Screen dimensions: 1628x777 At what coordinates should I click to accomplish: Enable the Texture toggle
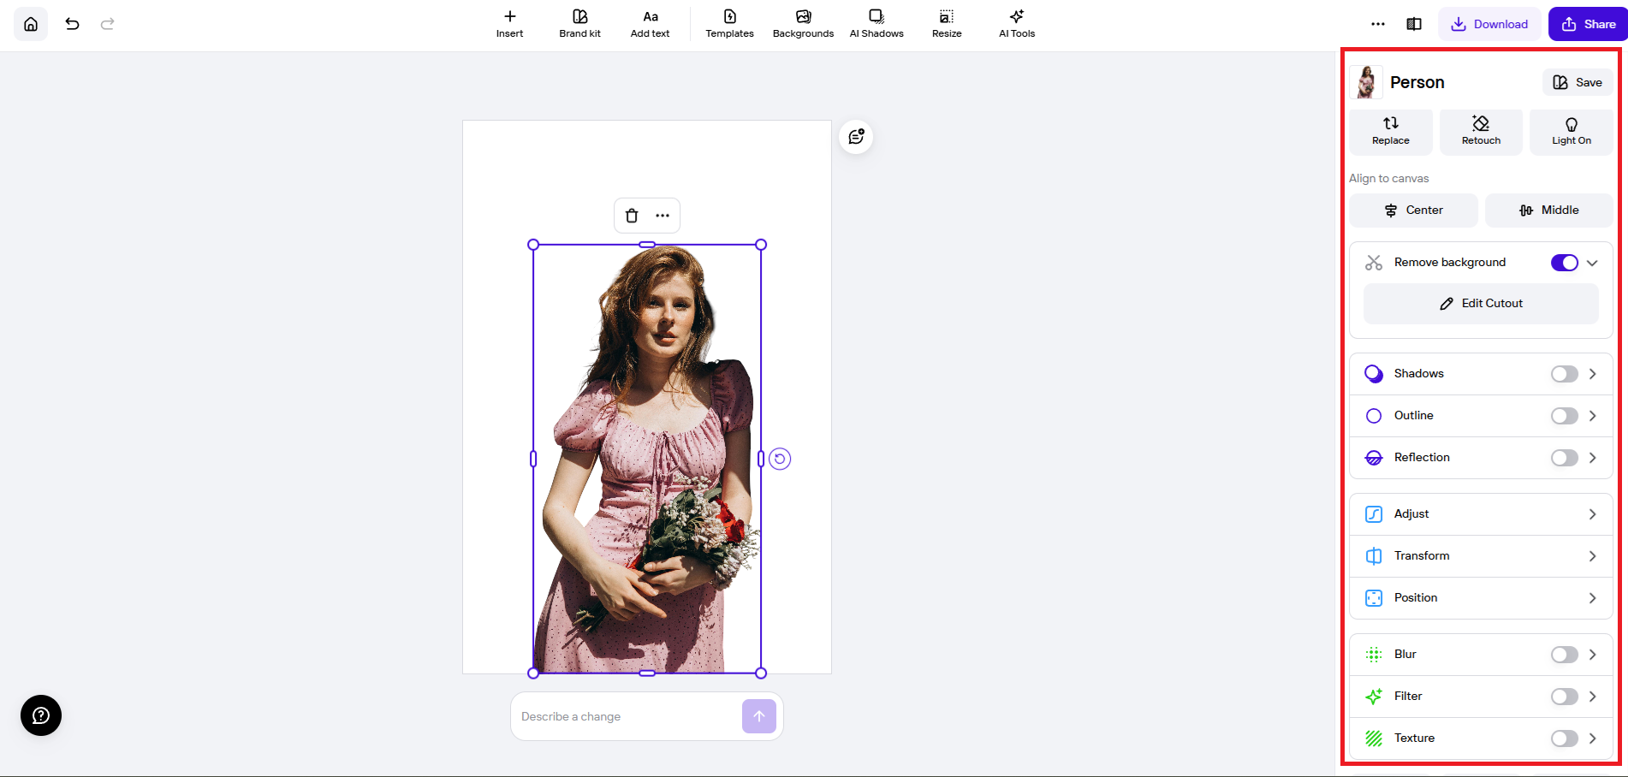coord(1565,738)
